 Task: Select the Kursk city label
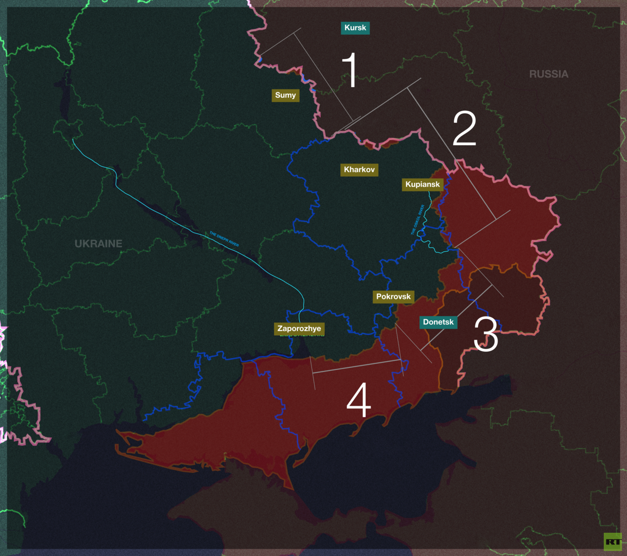click(x=355, y=28)
